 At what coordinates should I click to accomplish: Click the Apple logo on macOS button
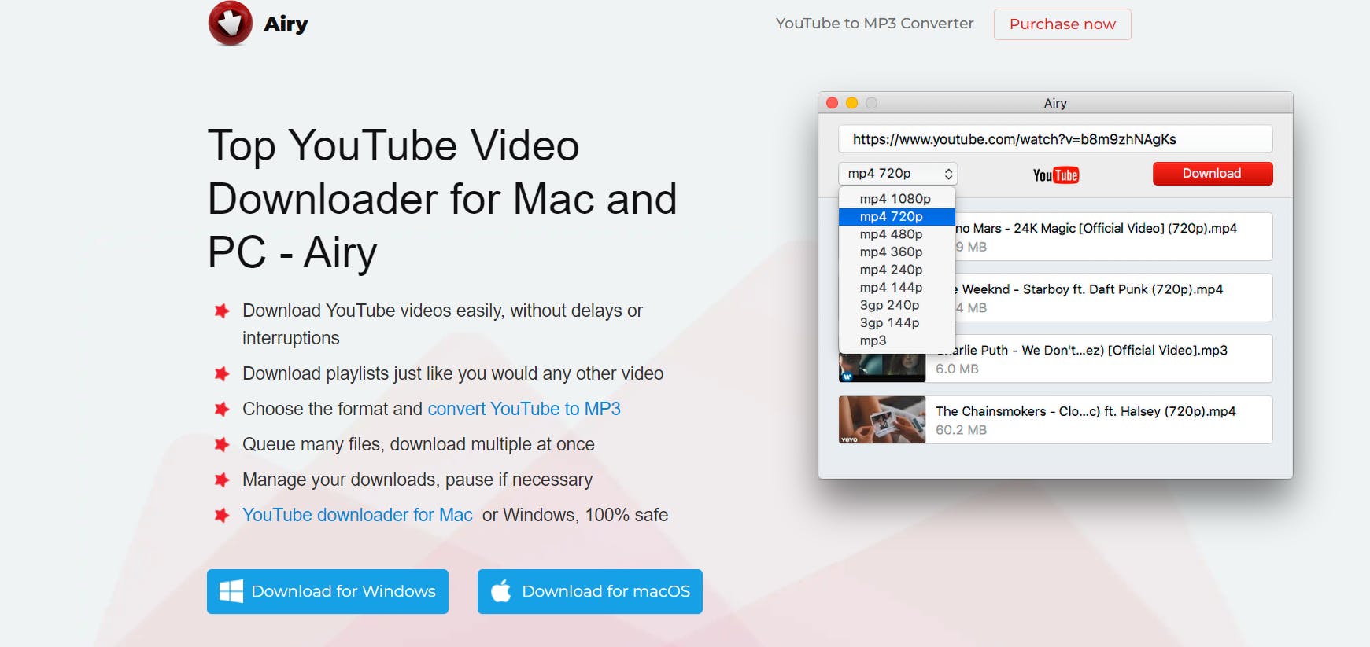pos(501,590)
